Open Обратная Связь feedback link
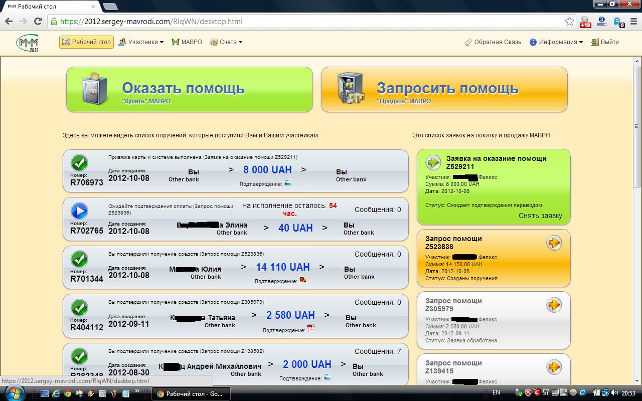 493,42
